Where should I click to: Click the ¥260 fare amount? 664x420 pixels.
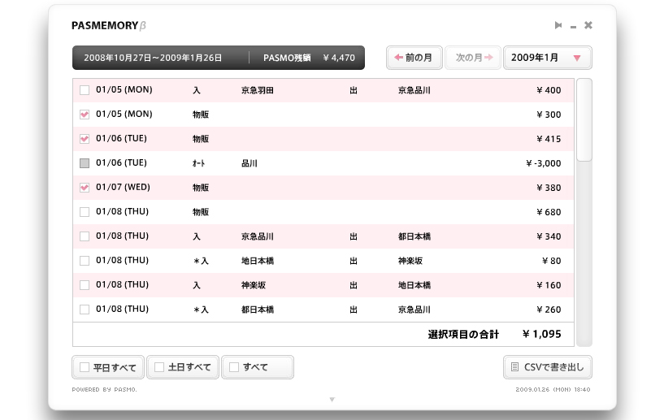(x=549, y=310)
